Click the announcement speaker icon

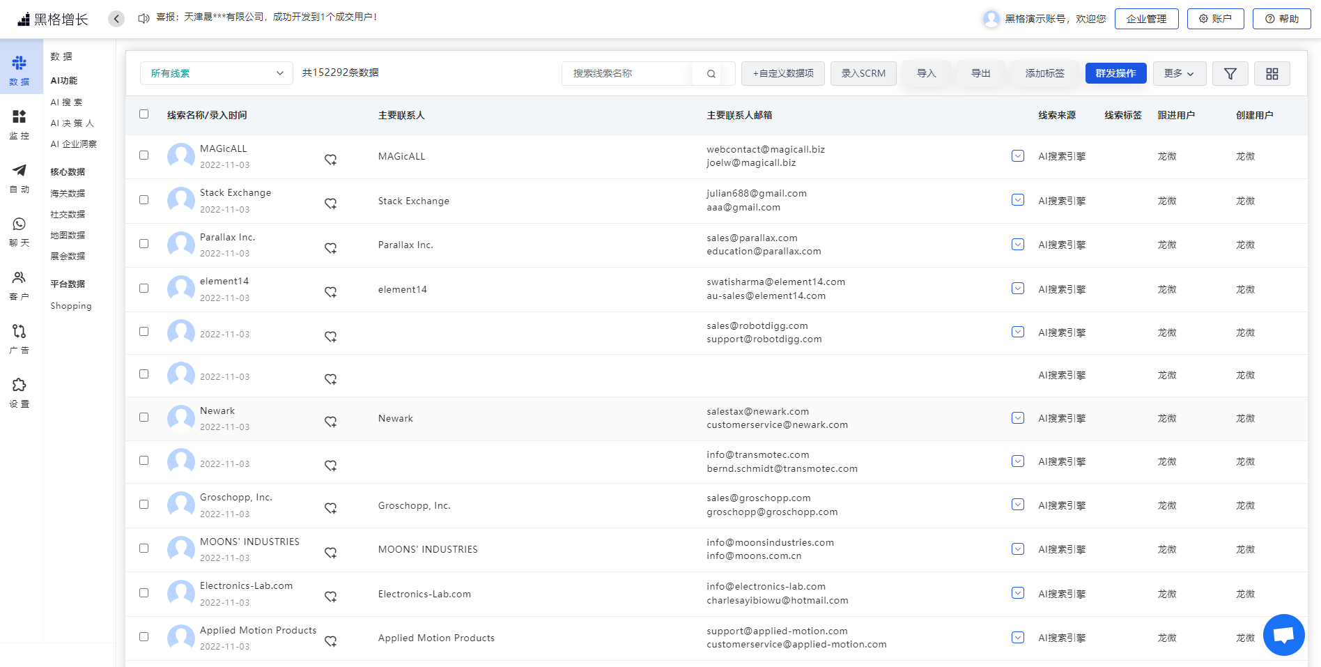pos(144,18)
